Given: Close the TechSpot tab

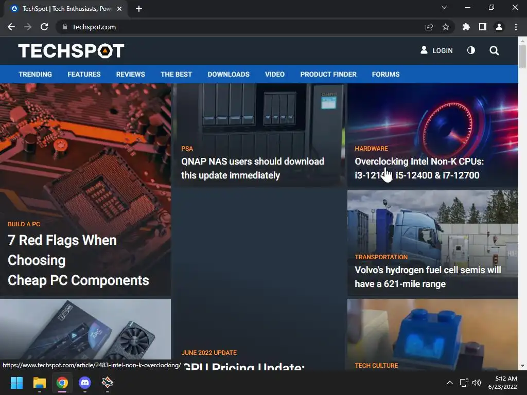Looking at the screenshot, I should [x=119, y=9].
